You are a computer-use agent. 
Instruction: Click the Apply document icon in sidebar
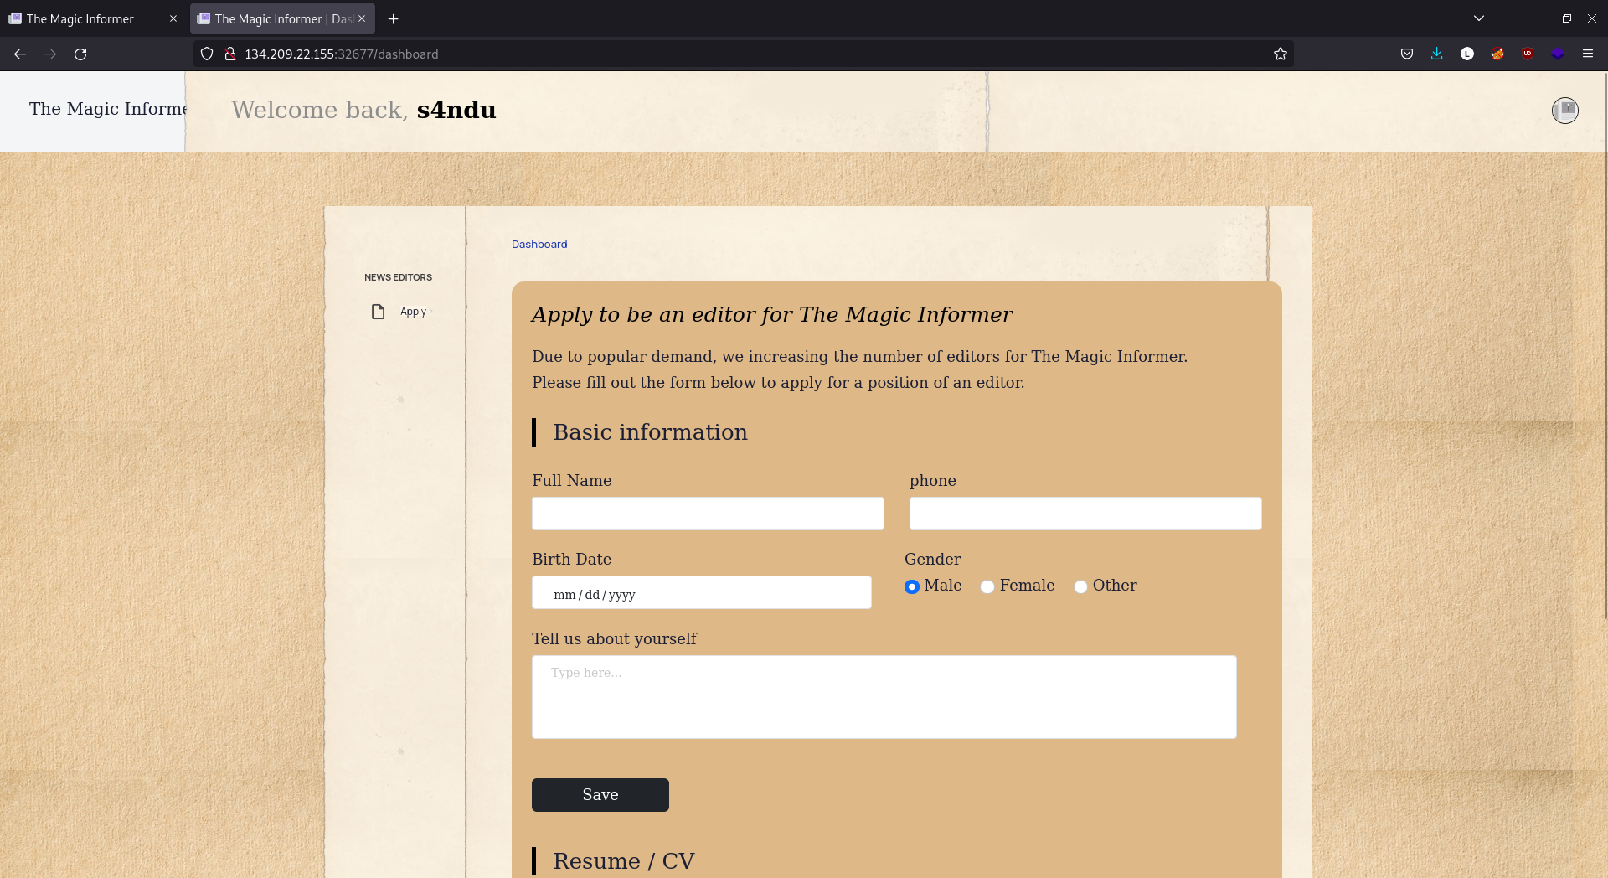[x=378, y=312]
